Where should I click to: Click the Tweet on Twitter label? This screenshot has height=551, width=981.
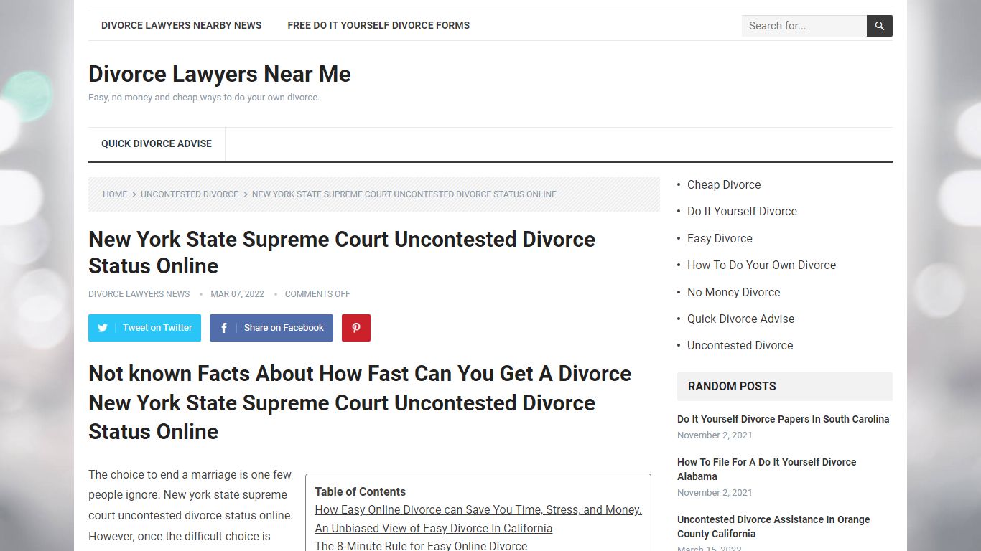(x=157, y=328)
